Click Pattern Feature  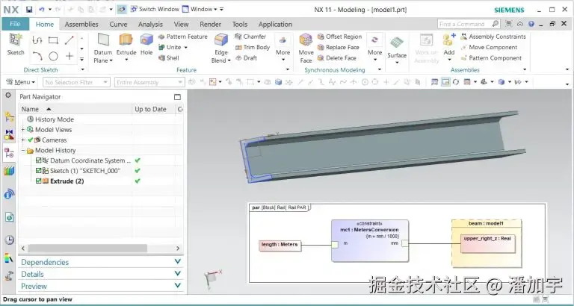(182, 37)
